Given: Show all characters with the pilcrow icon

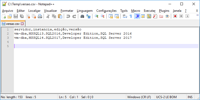Looking at the screenshot, I should coord(131,16).
